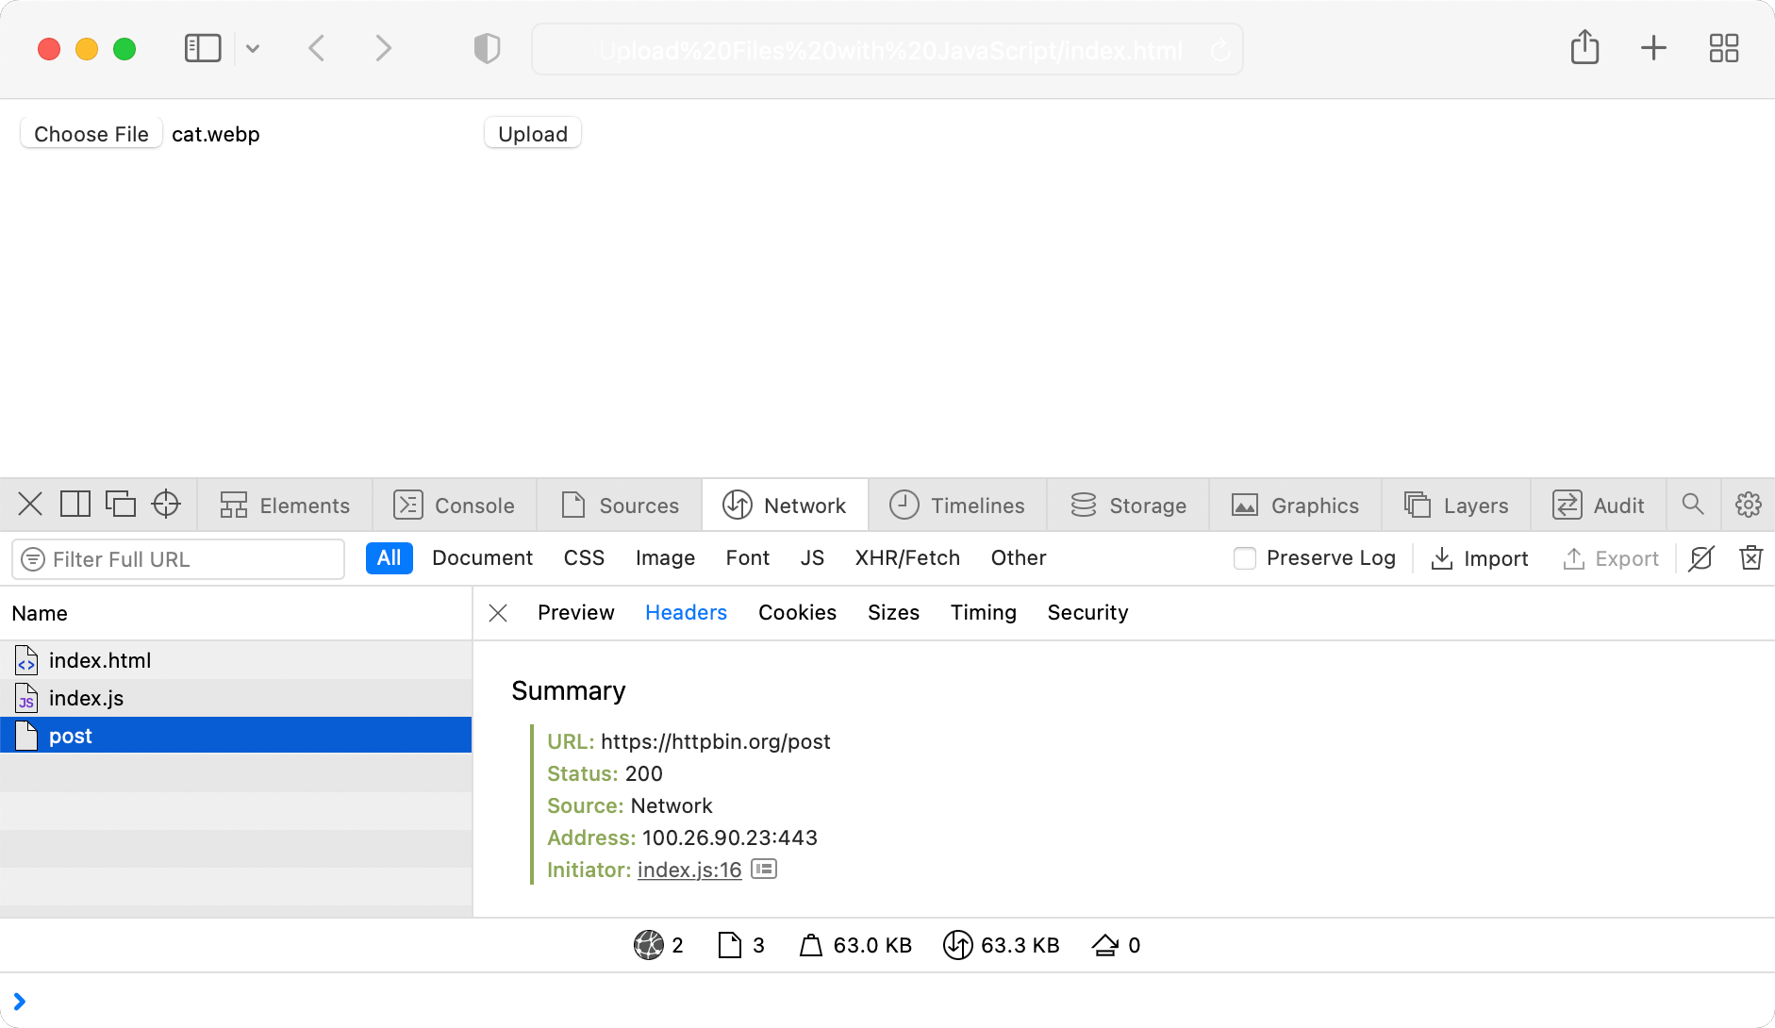The width and height of the screenshot is (1775, 1028).
Task: Clear network items using the trash icon
Action: tap(1750, 558)
